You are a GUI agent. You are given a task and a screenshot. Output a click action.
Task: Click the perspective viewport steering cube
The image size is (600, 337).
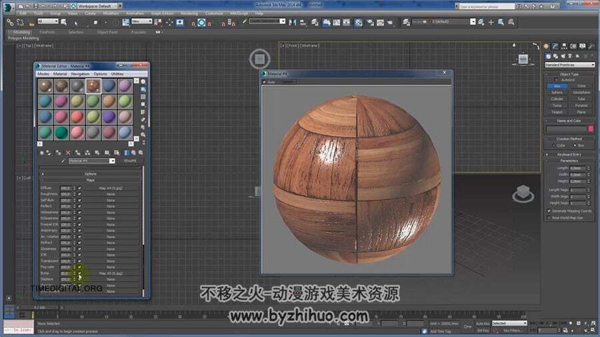tap(523, 193)
